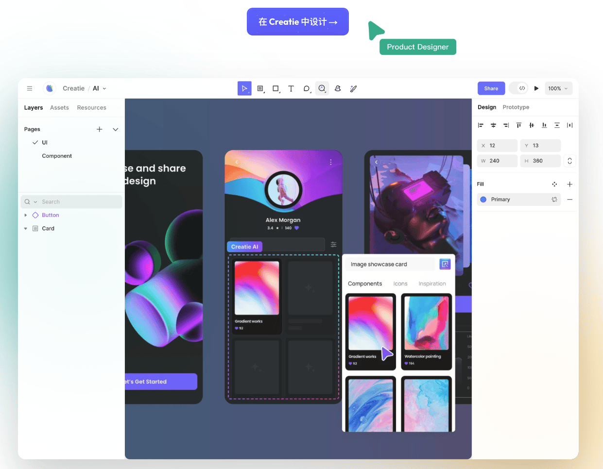Align selection to the bottom
Image resolution: width=603 pixels, height=469 pixels.
click(544, 125)
